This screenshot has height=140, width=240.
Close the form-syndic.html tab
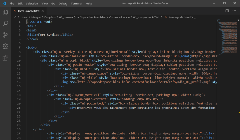(x=43, y=11)
